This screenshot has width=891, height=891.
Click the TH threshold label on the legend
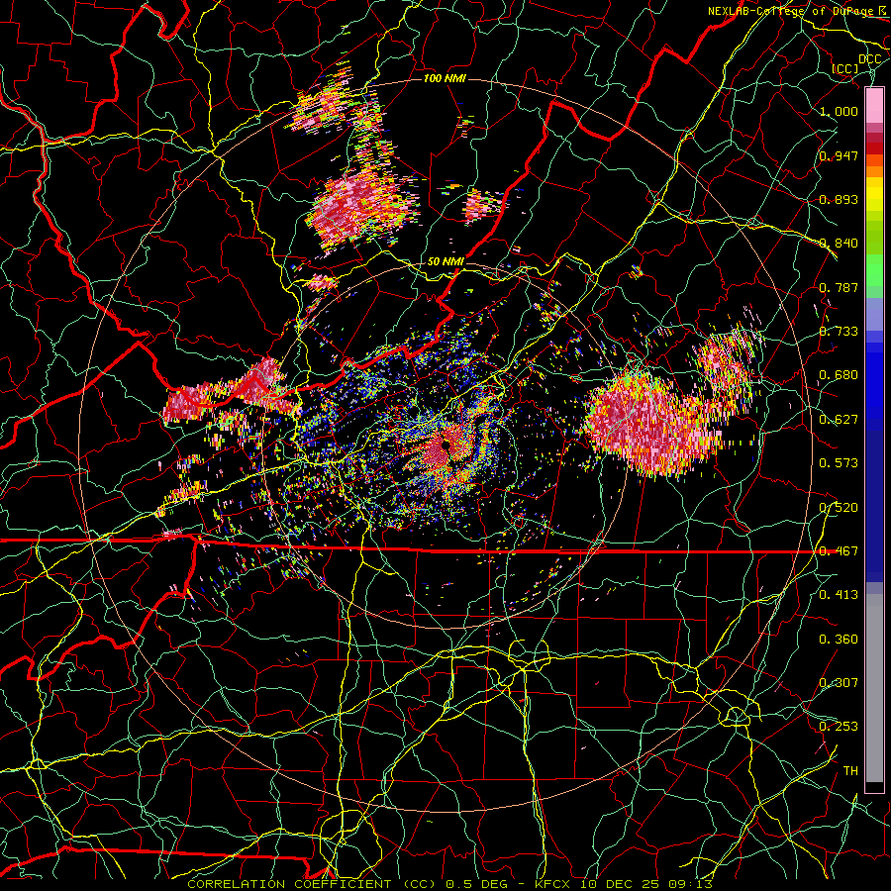point(850,771)
